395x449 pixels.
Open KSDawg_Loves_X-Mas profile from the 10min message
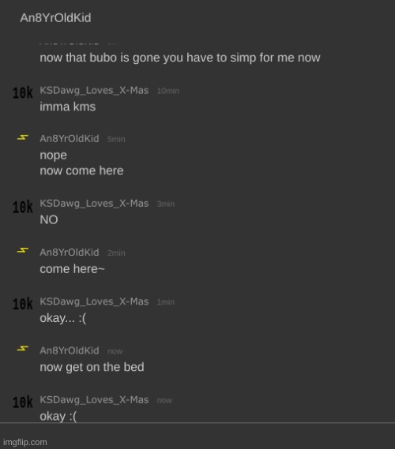94,91
